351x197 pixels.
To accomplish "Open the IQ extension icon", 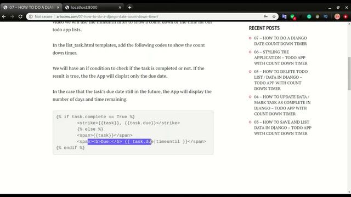I will [x=326, y=16].
